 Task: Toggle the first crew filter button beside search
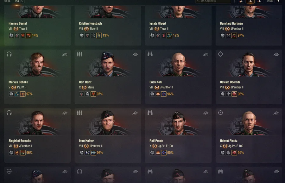[242, 2]
